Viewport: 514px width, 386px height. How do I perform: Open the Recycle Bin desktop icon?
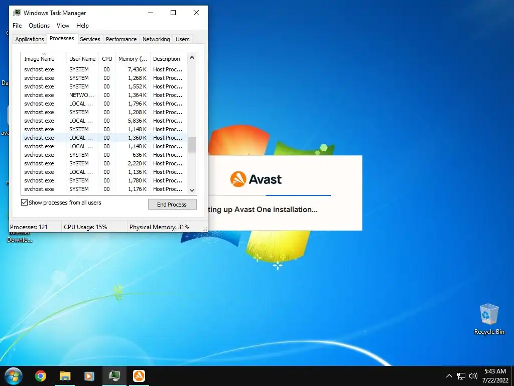[489, 319]
